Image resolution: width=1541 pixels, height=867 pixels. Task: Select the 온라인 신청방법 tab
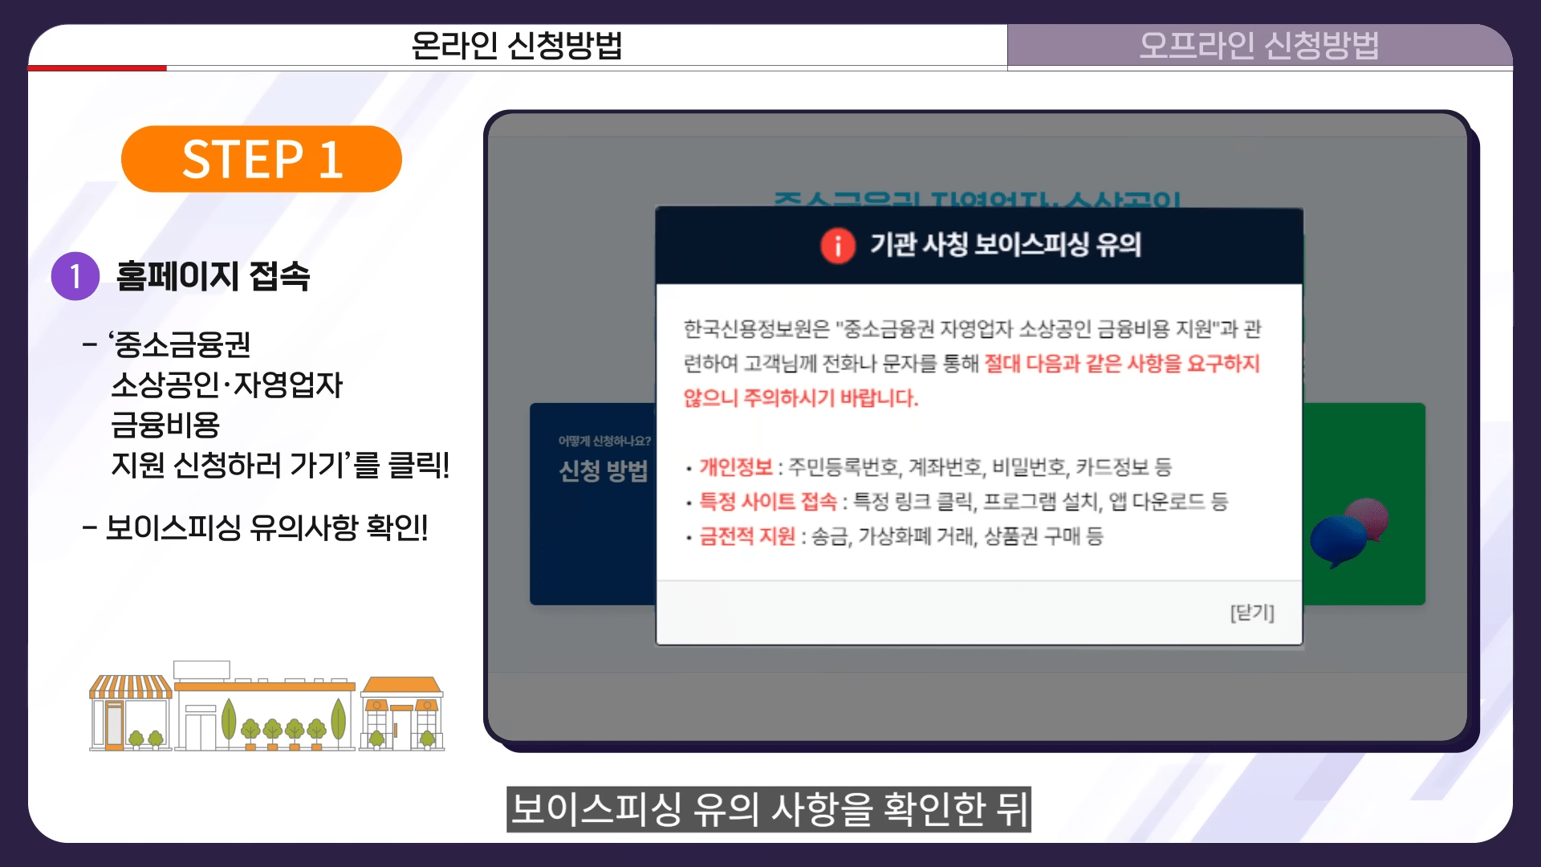click(x=517, y=45)
